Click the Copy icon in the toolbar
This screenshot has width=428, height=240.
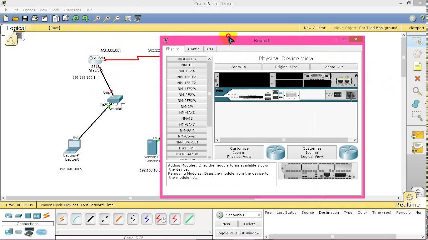(56, 19)
